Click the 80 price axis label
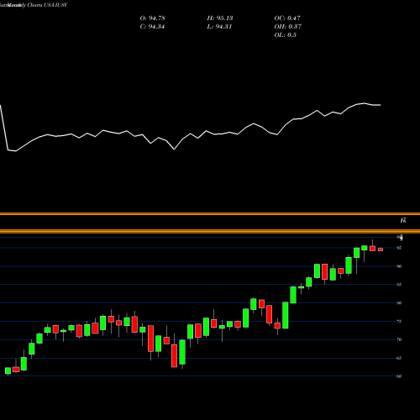Image resolution: width=420 pixels, height=420 pixels. (399, 303)
